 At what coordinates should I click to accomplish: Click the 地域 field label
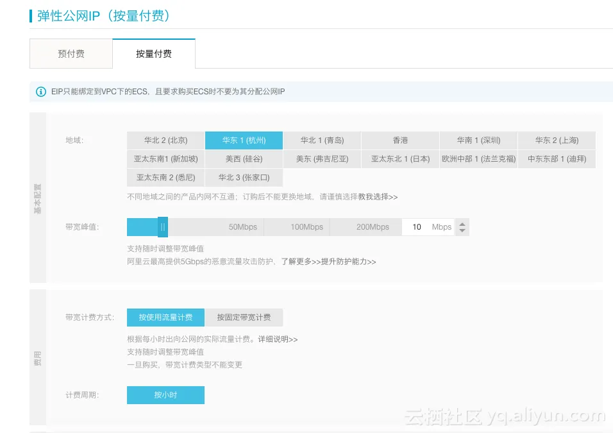[x=74, y=140]
